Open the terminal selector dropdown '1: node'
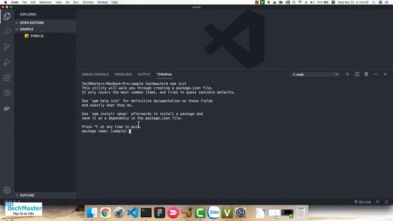 pos(315,74)
